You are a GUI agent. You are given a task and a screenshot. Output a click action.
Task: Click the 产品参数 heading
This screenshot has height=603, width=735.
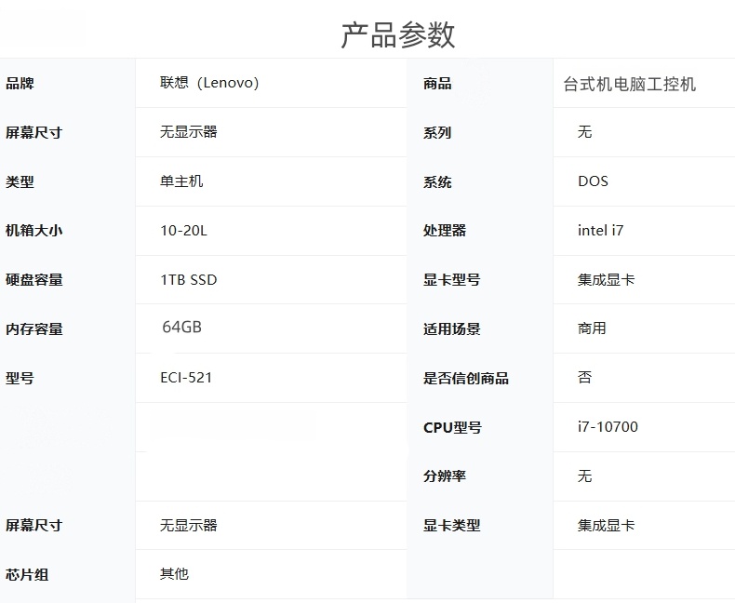397,34
